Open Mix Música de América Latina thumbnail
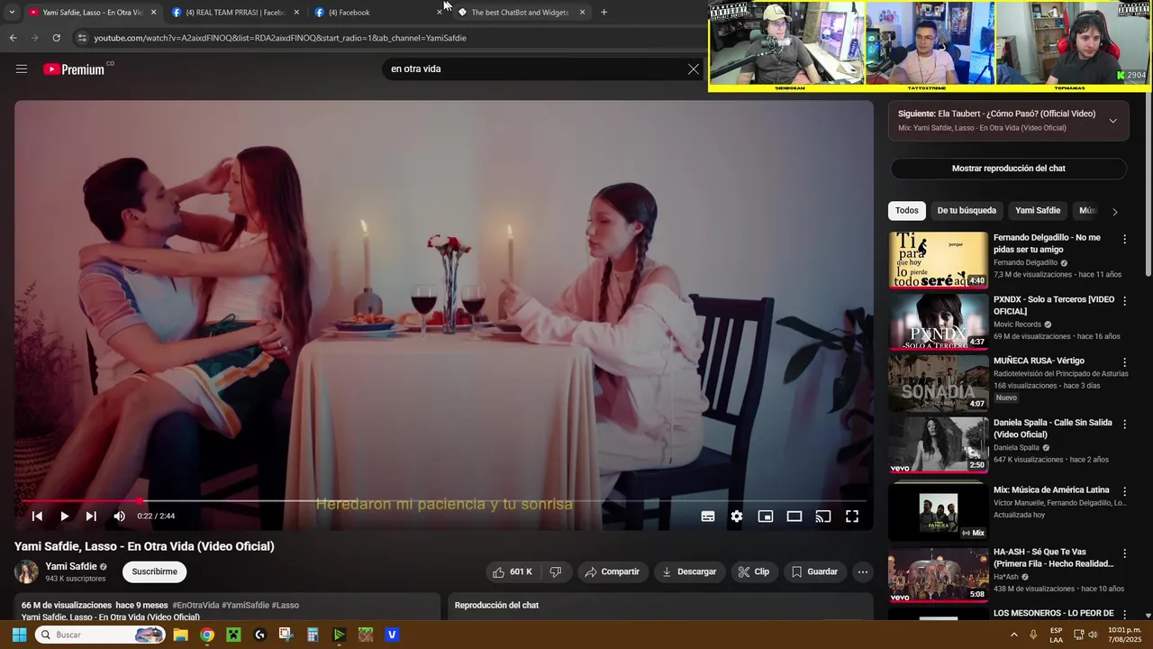The height and width of the screenshot is (649, 1153). [x=938, y=511]
